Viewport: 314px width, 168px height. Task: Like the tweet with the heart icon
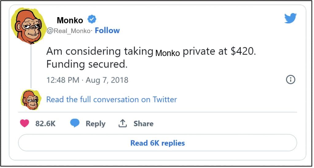point(25,123)
